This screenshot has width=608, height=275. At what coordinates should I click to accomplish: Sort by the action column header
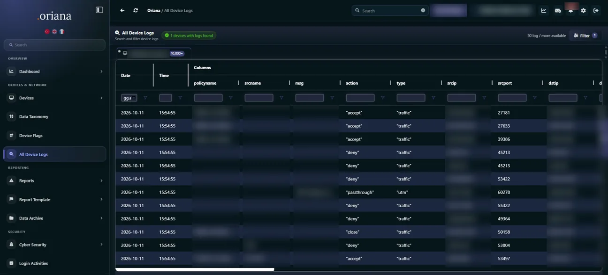click(352, 83)
